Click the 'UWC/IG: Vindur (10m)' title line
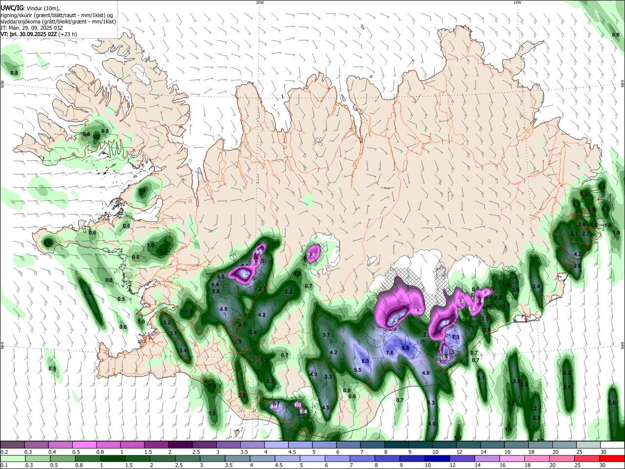This screenshot has width=625, height=469. 31,8
